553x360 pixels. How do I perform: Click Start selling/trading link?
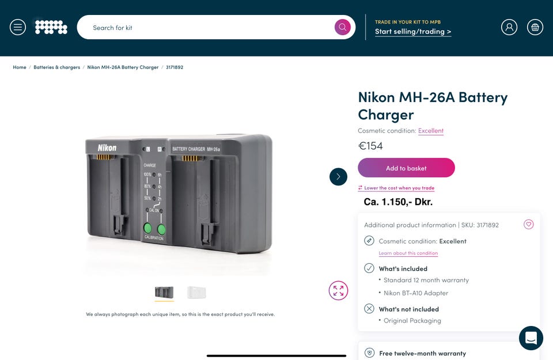(x=413, y=32)
